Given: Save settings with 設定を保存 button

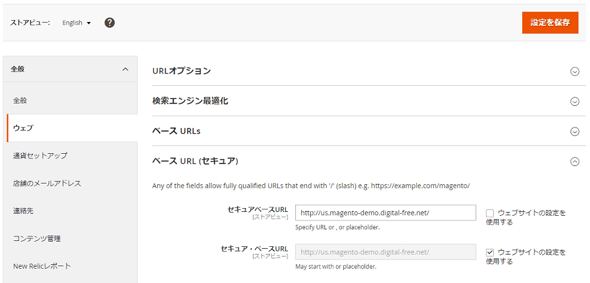Looking at the screenshot, I should click(x=550, y=23).
